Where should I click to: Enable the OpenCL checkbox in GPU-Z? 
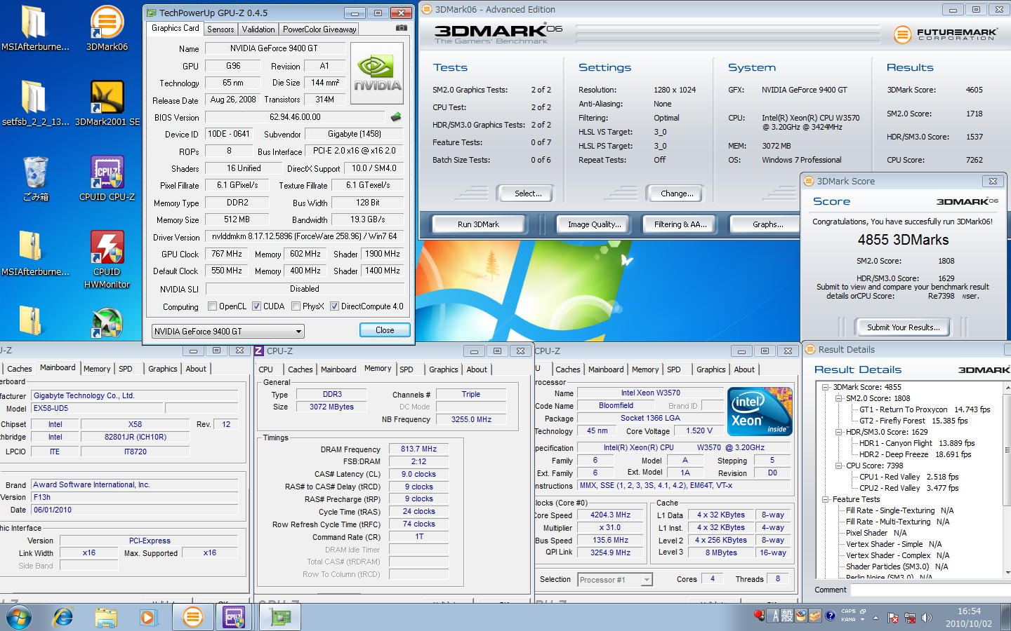[212, 306]
